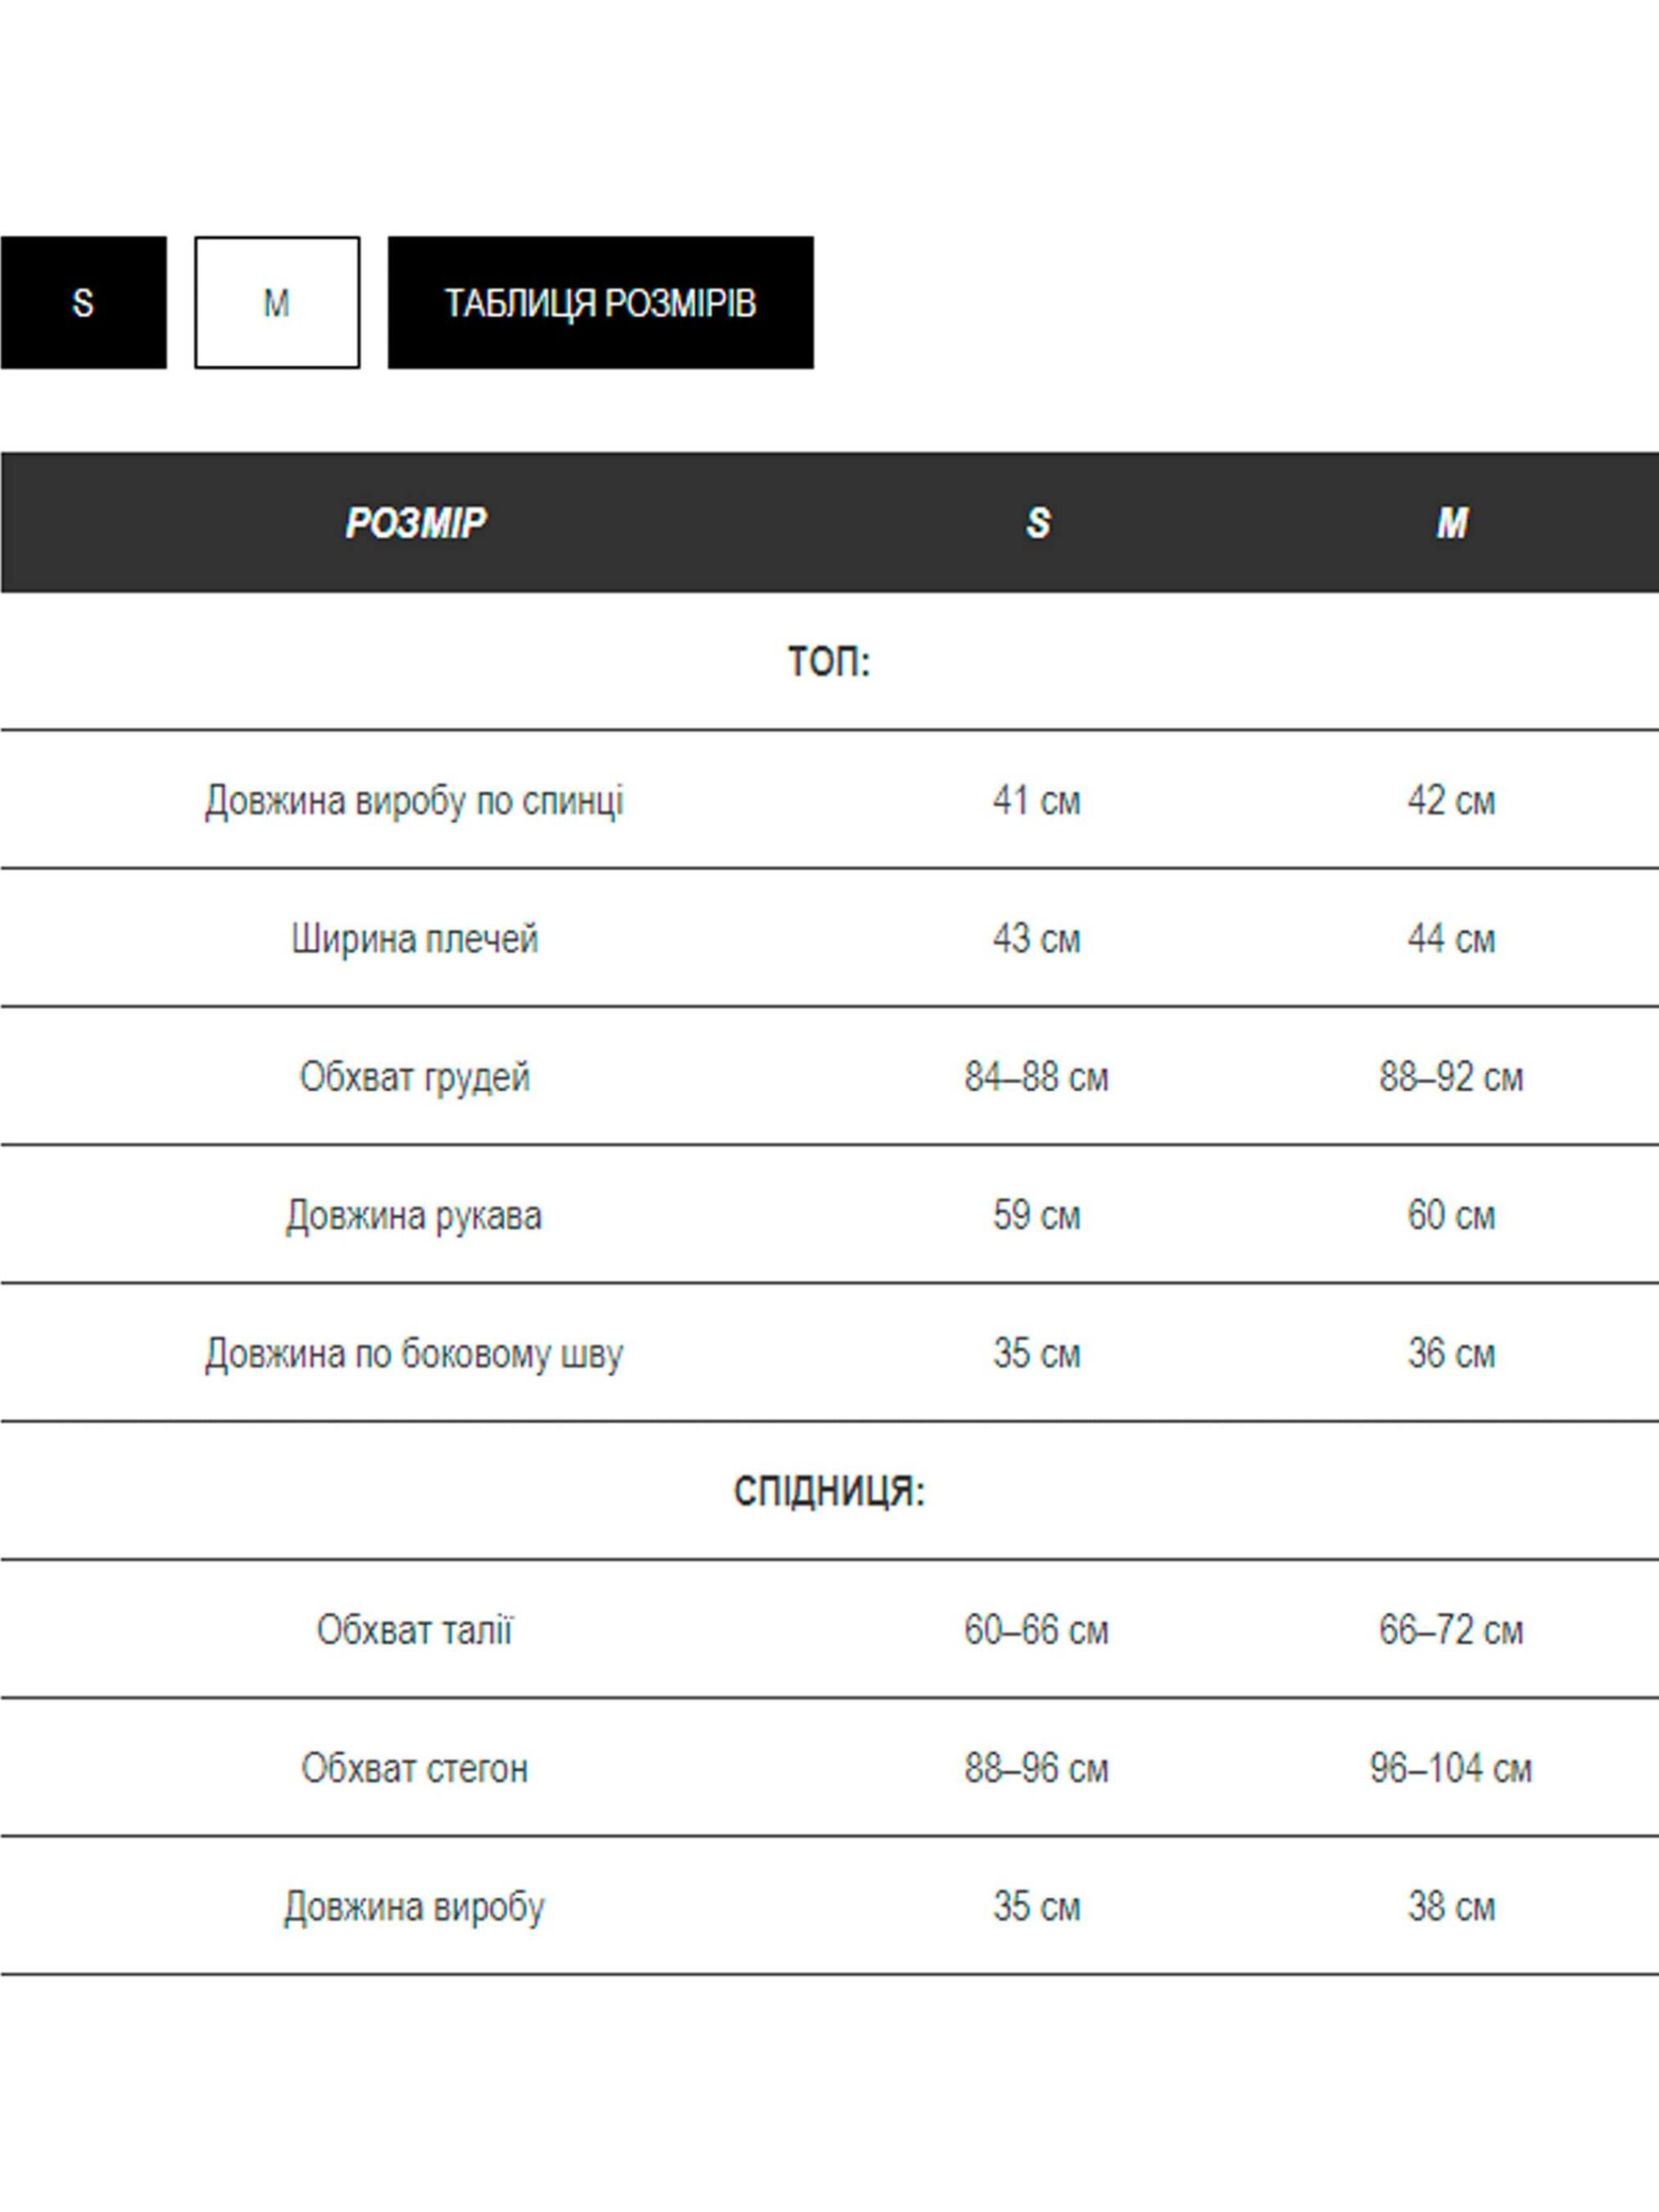Click the Обхват талії row label
1659x2212 pixels.
click(414, 1630)
